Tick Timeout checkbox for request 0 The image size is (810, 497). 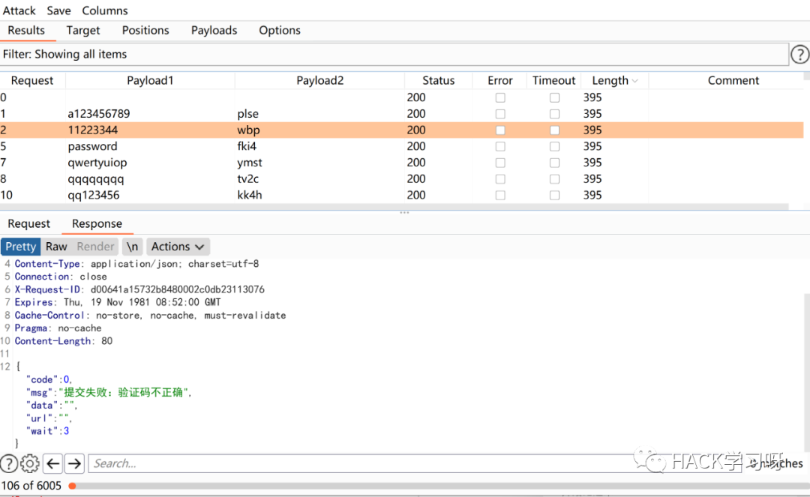click(554, 97)
